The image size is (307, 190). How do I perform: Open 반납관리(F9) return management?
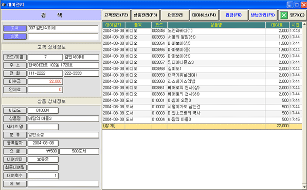tap(263, 15)
